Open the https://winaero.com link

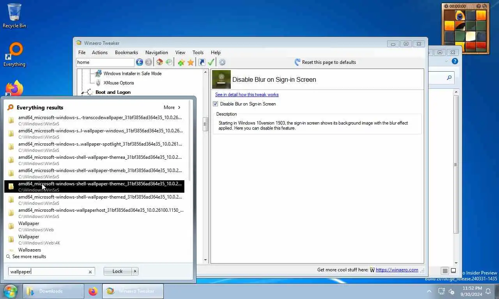[397, 270]
